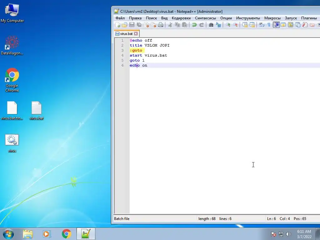Click the Zoom Out magnifier icon
This screenshot has height=240, width=320.
point(235,25)
